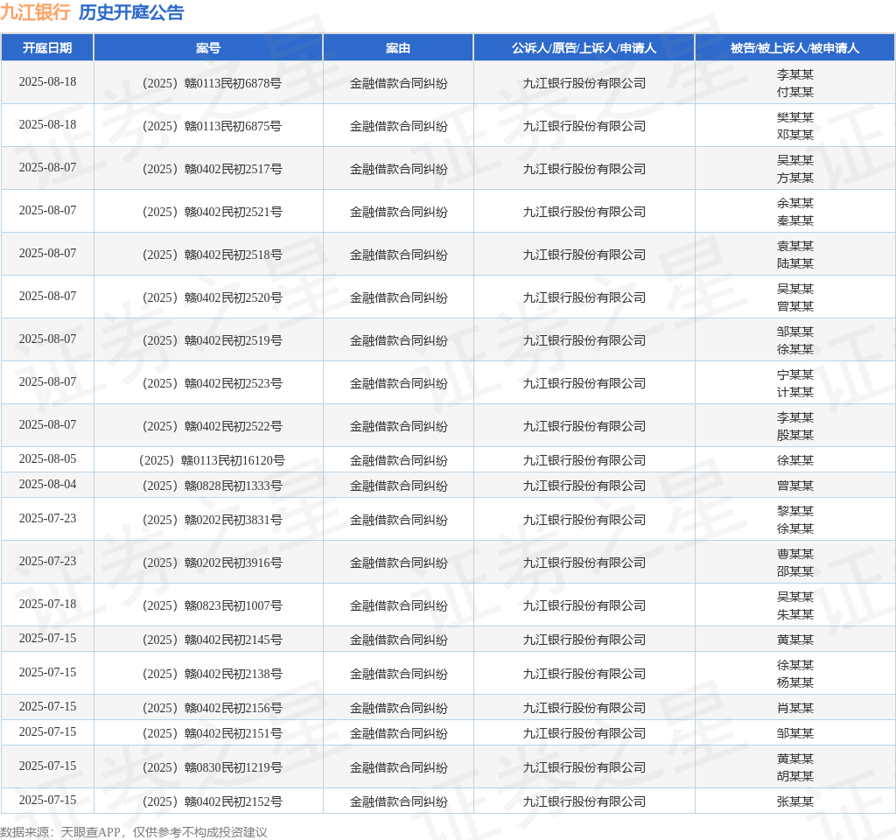Click the 历史开庭公告 heading
This screenshot has width=896, height=840.
click(x=131, y=12)
